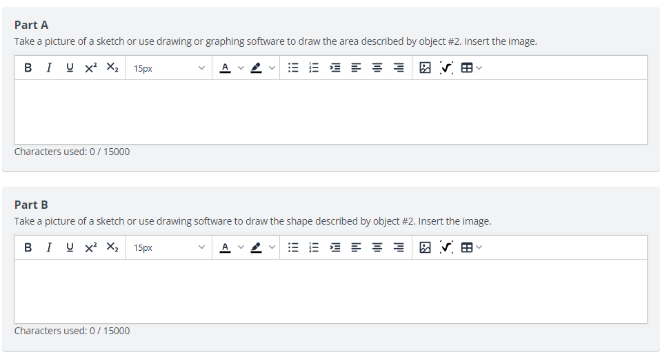Increase indent in Part B editor

pos(335,247)
